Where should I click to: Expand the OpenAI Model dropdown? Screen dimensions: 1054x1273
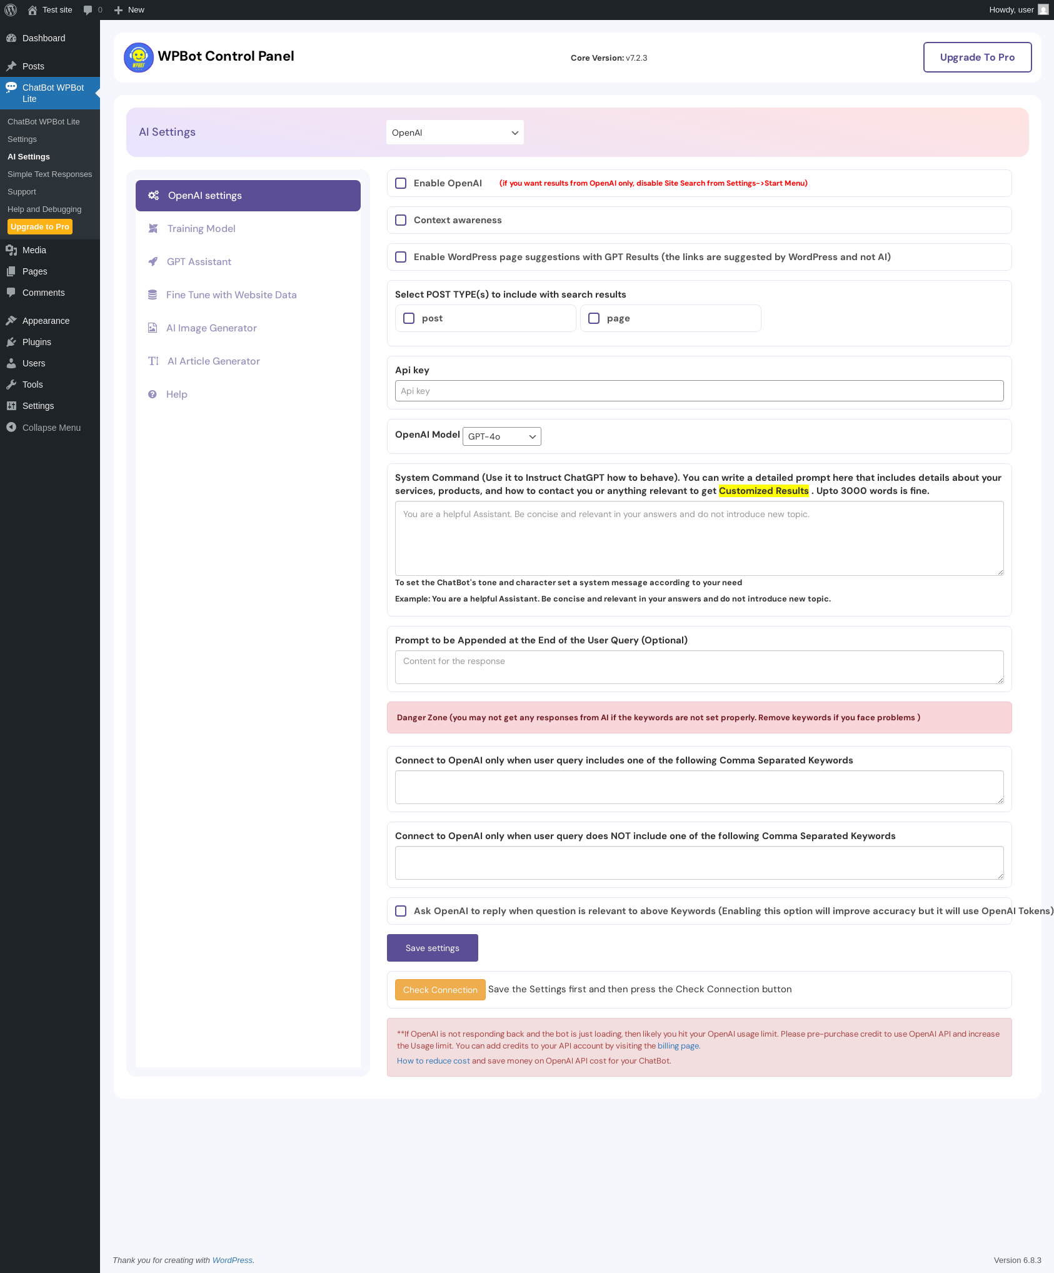pyautogui.click(x=501, y=436)
